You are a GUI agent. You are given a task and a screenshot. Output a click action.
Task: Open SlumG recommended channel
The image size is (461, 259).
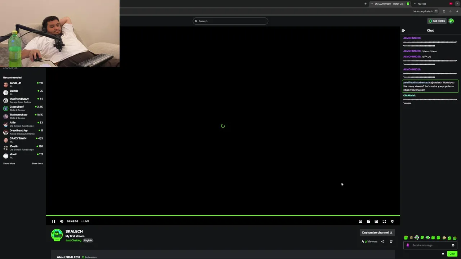click(x=23, y=92)
